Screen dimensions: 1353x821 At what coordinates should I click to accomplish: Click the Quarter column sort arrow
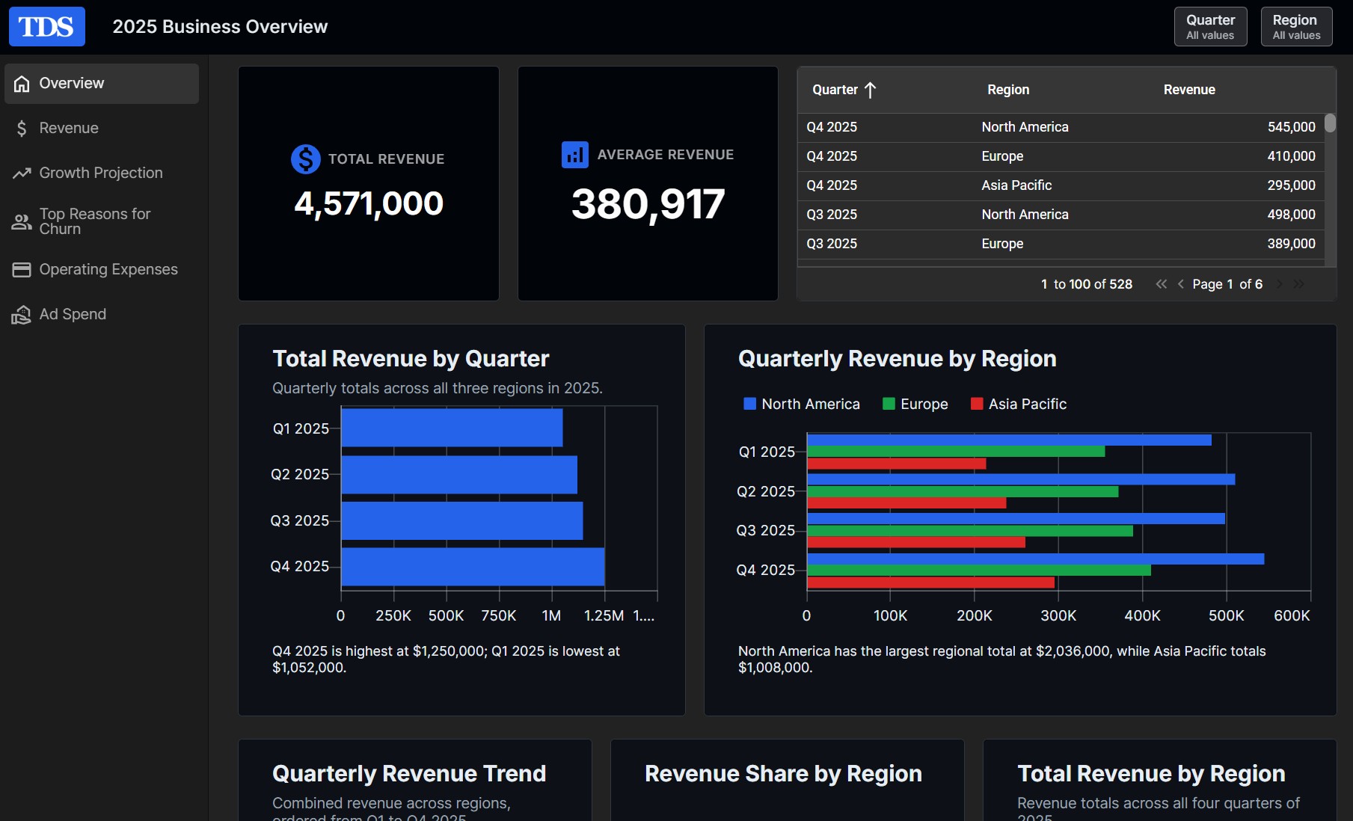pos(870,90)
